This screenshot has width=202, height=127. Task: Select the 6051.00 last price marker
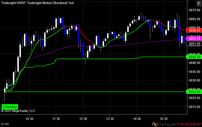click(x=194, y=44)
